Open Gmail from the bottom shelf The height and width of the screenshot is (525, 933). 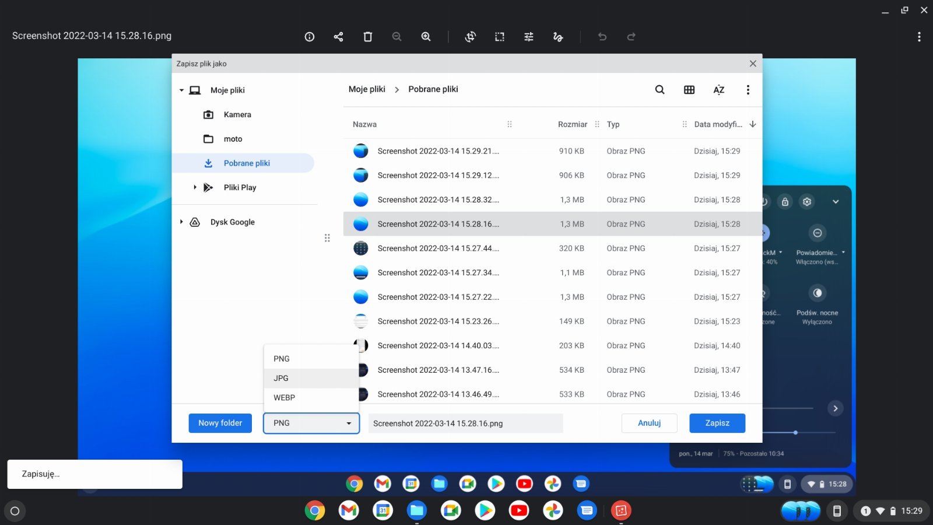pyautogui.click(x=349, y=511)
